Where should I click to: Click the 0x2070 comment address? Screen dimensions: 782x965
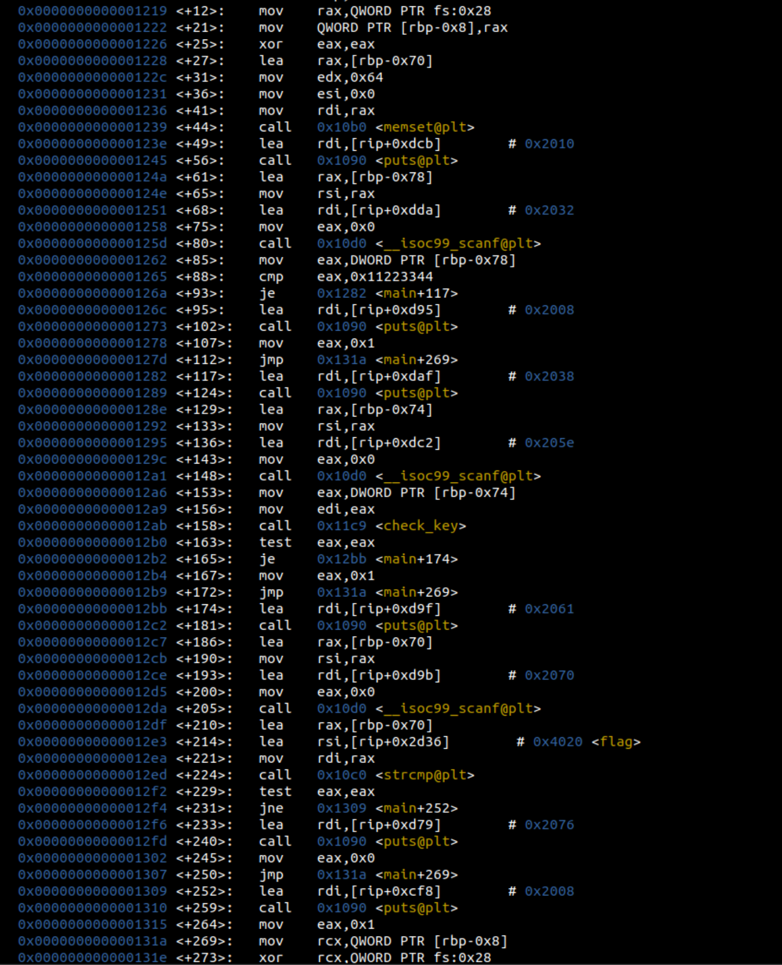(549, 675)
